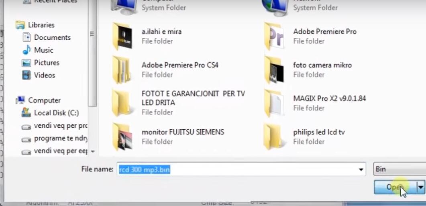Select the Adobe Premiere Pro CS4 folder icon
Screen dimensions: 426x206
tap(121, 70)
